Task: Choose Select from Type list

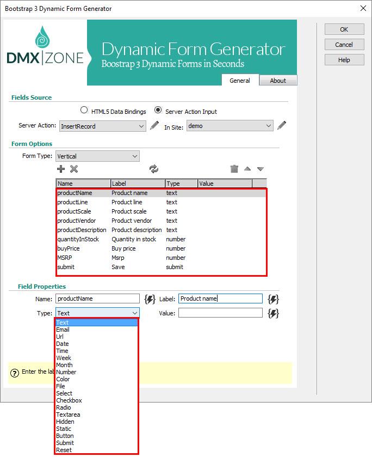Action: point(97,393)
